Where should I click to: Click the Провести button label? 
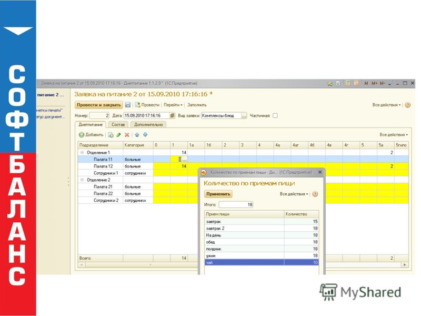150,105
